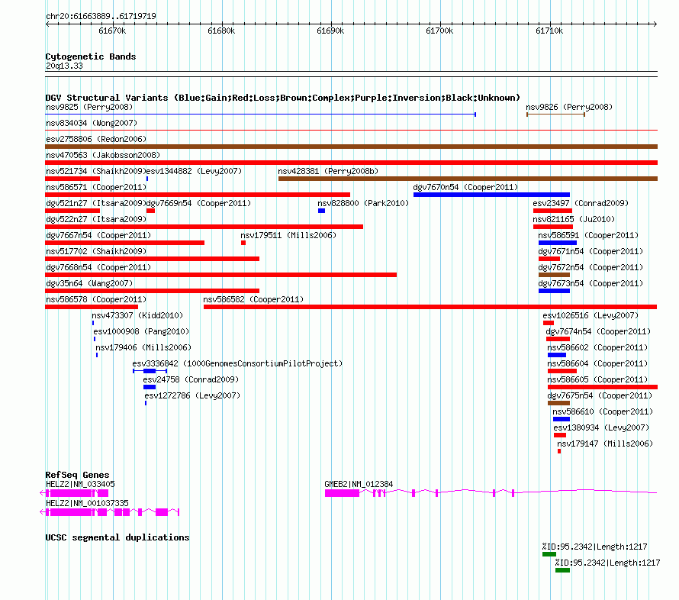The height and width of the screenshot is (600, 679).
Task: Click the dgv7670n54 blue gain bar
Action: pyautogui.click(x=491, y=195)
